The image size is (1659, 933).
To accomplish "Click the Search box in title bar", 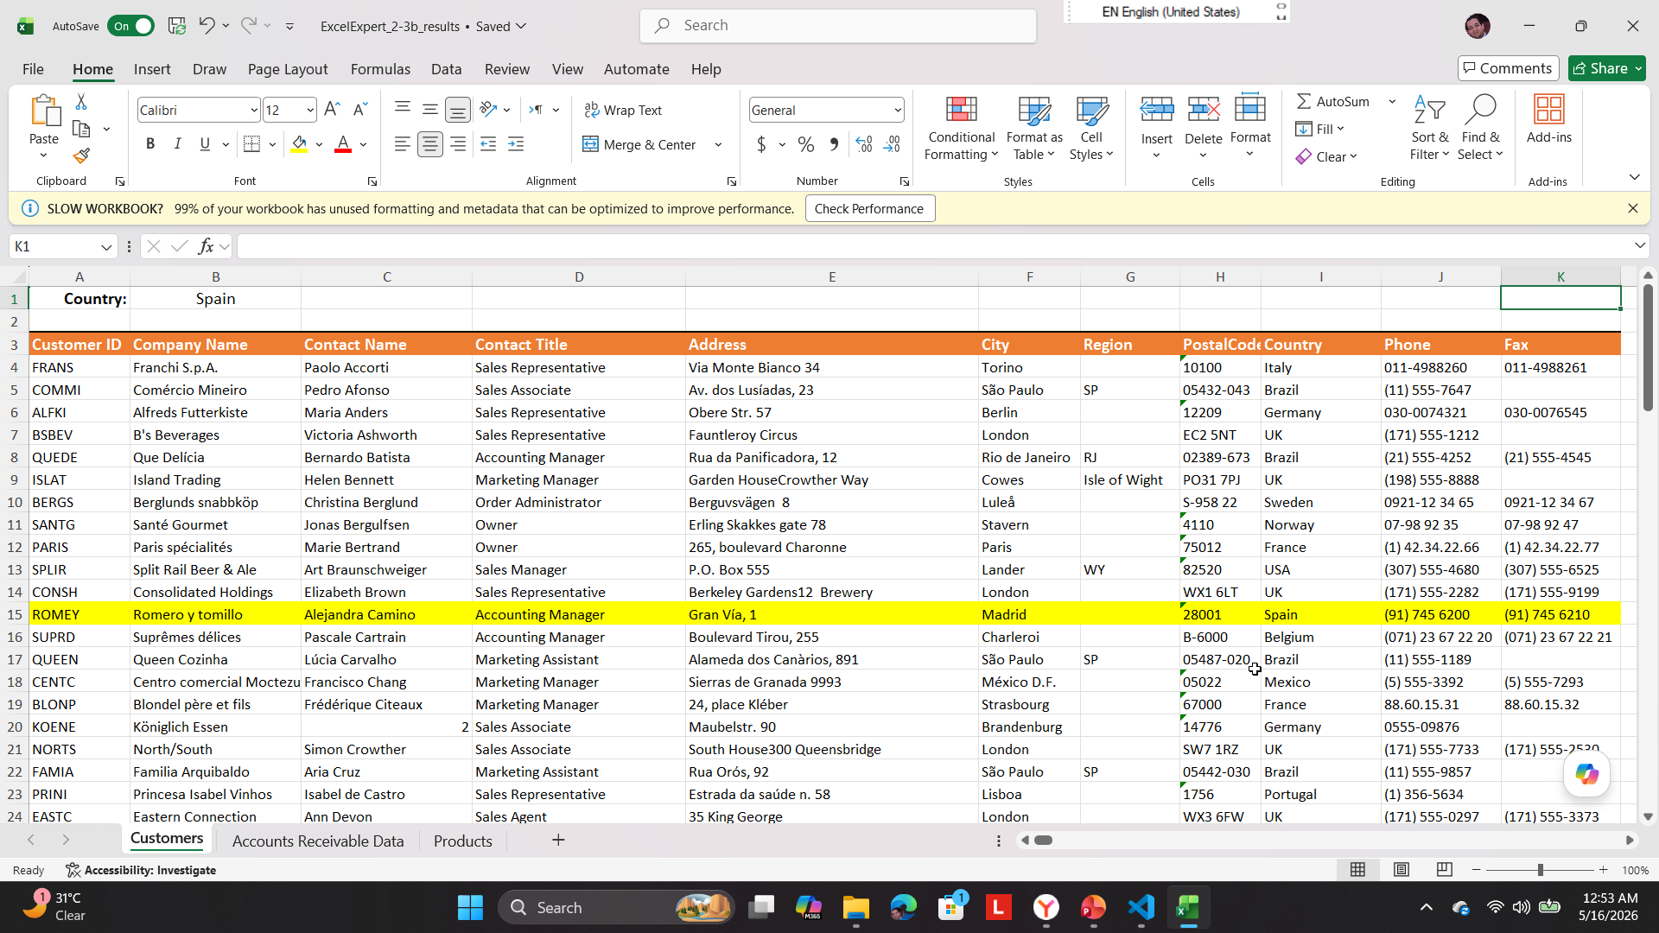I will click(838, 26).
